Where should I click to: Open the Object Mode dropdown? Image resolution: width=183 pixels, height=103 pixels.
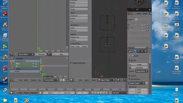click(107, 80)
